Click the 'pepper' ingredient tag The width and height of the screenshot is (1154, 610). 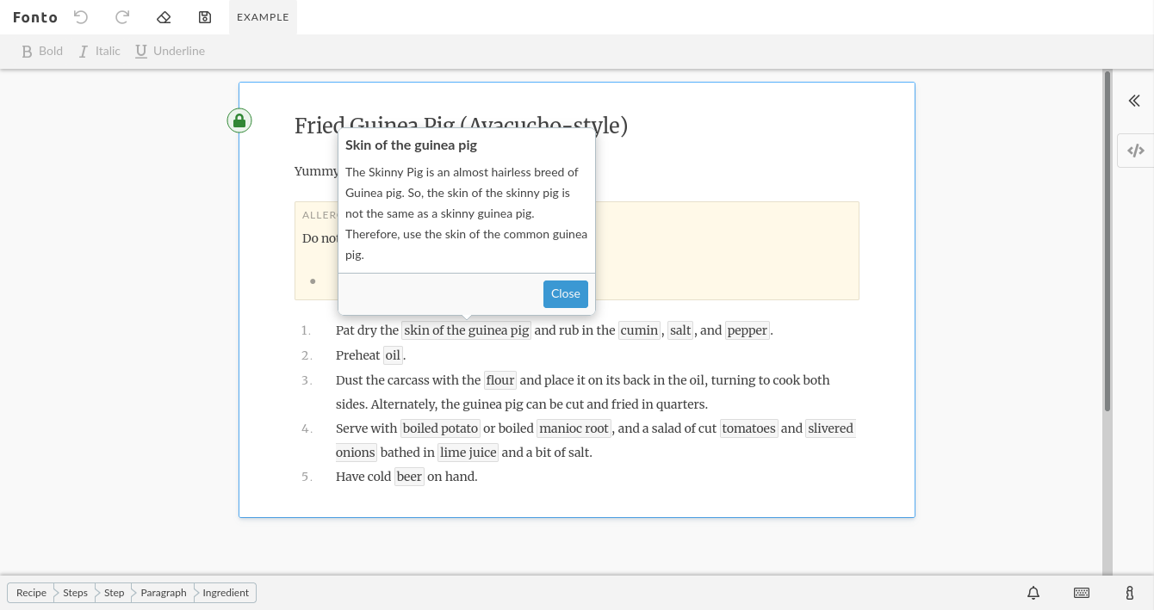pos(747,330)
